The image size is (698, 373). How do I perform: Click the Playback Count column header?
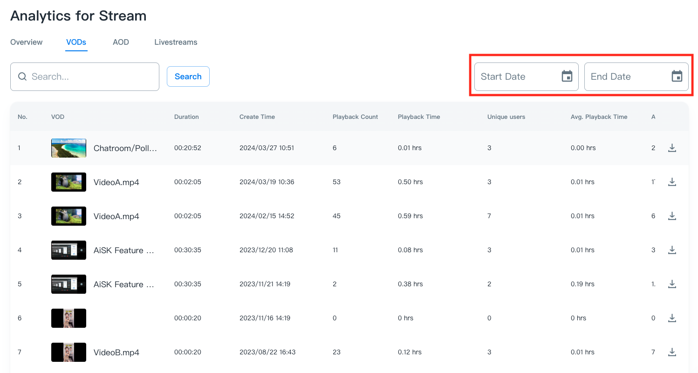tap(355, 117)
